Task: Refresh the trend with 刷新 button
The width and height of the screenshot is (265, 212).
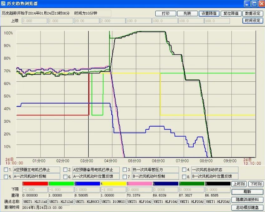Action: (x=247, y=192)
